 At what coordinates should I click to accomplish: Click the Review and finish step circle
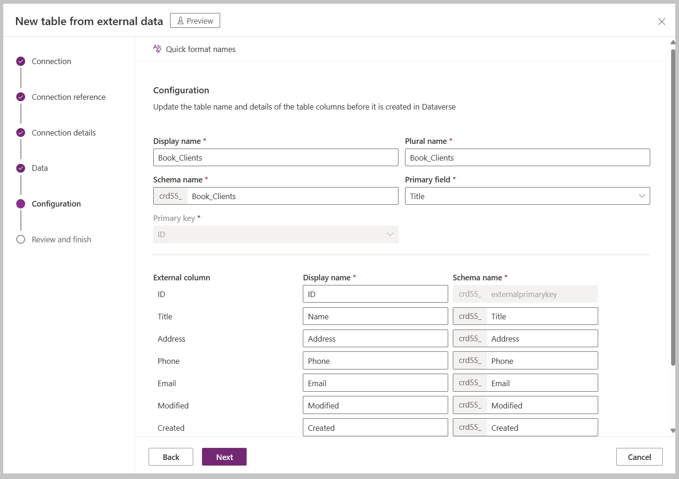pyautogui.click(x=21, y=239)
